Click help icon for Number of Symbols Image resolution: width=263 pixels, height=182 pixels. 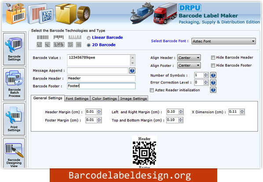(213, 75)
